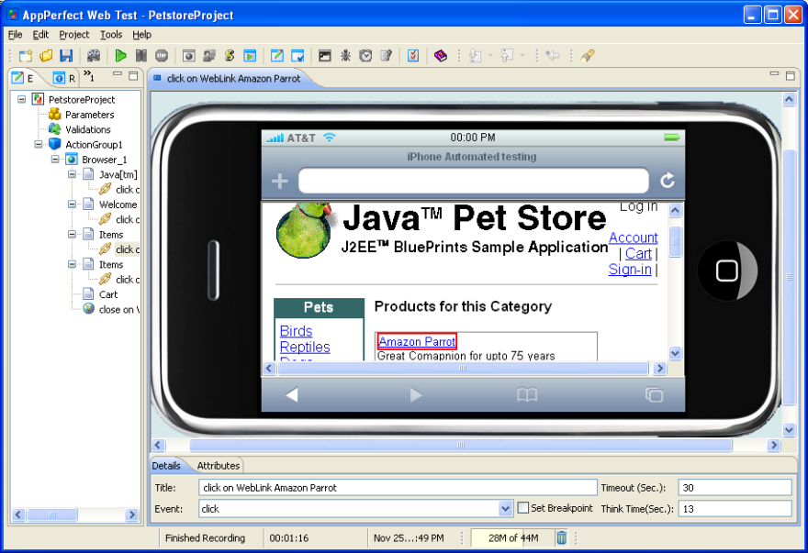Tap the iPhone bookmarks book icon
Viewport: 808px width, 553px height.
(527, 395)
